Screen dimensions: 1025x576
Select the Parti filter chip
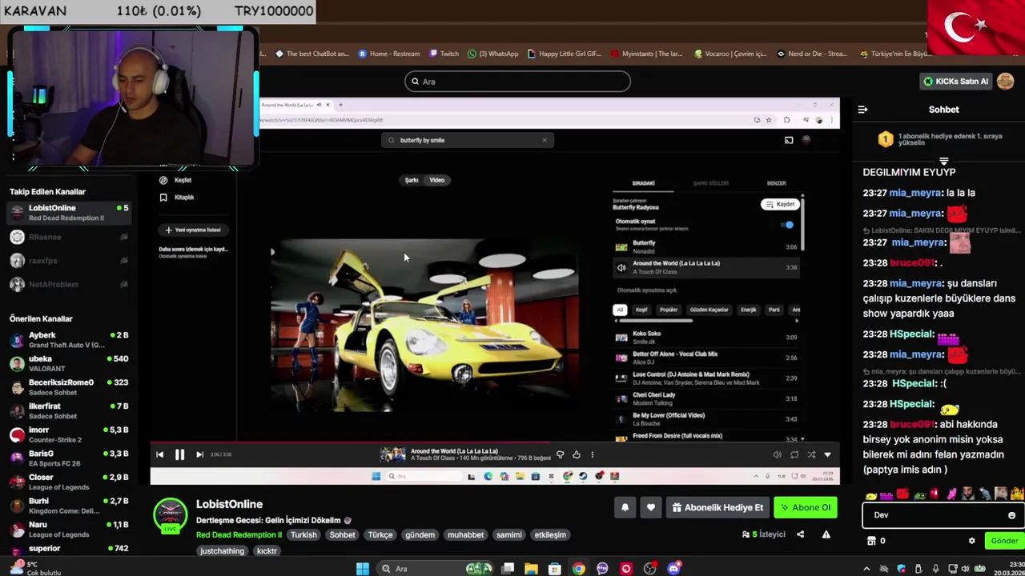tap(774, 310)
